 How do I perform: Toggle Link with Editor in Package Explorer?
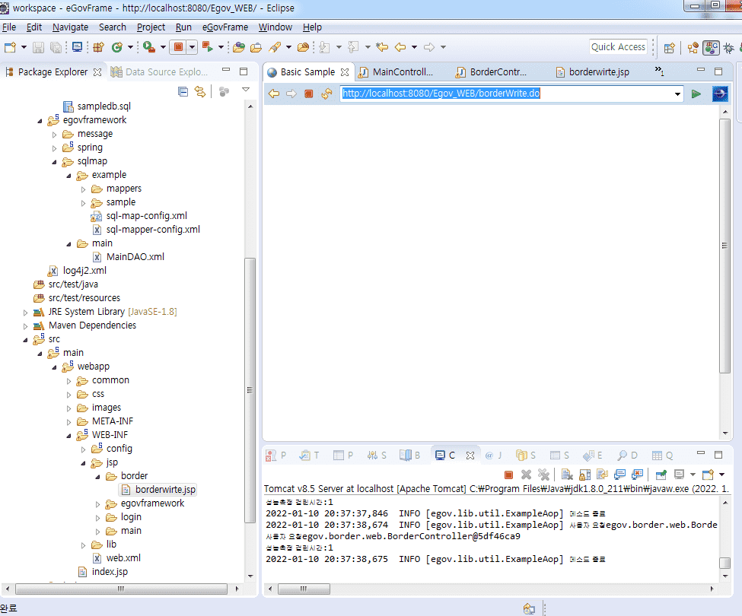point(200,92)
